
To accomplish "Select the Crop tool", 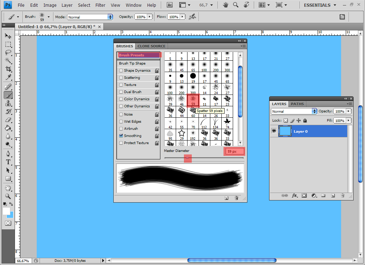I will 8,69.
